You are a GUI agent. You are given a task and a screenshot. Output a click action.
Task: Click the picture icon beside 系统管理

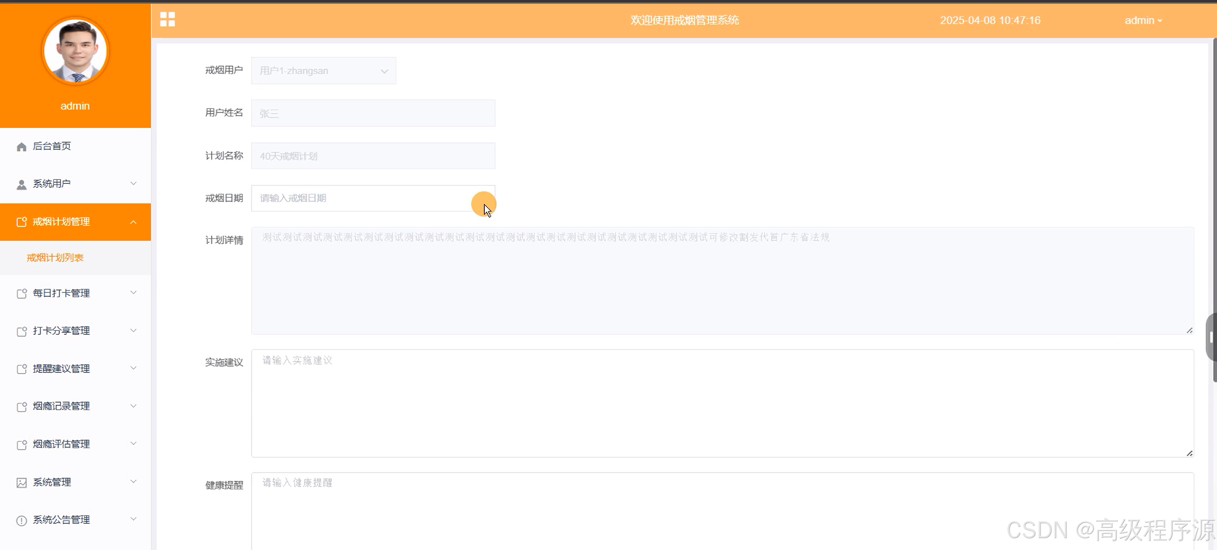21,483
